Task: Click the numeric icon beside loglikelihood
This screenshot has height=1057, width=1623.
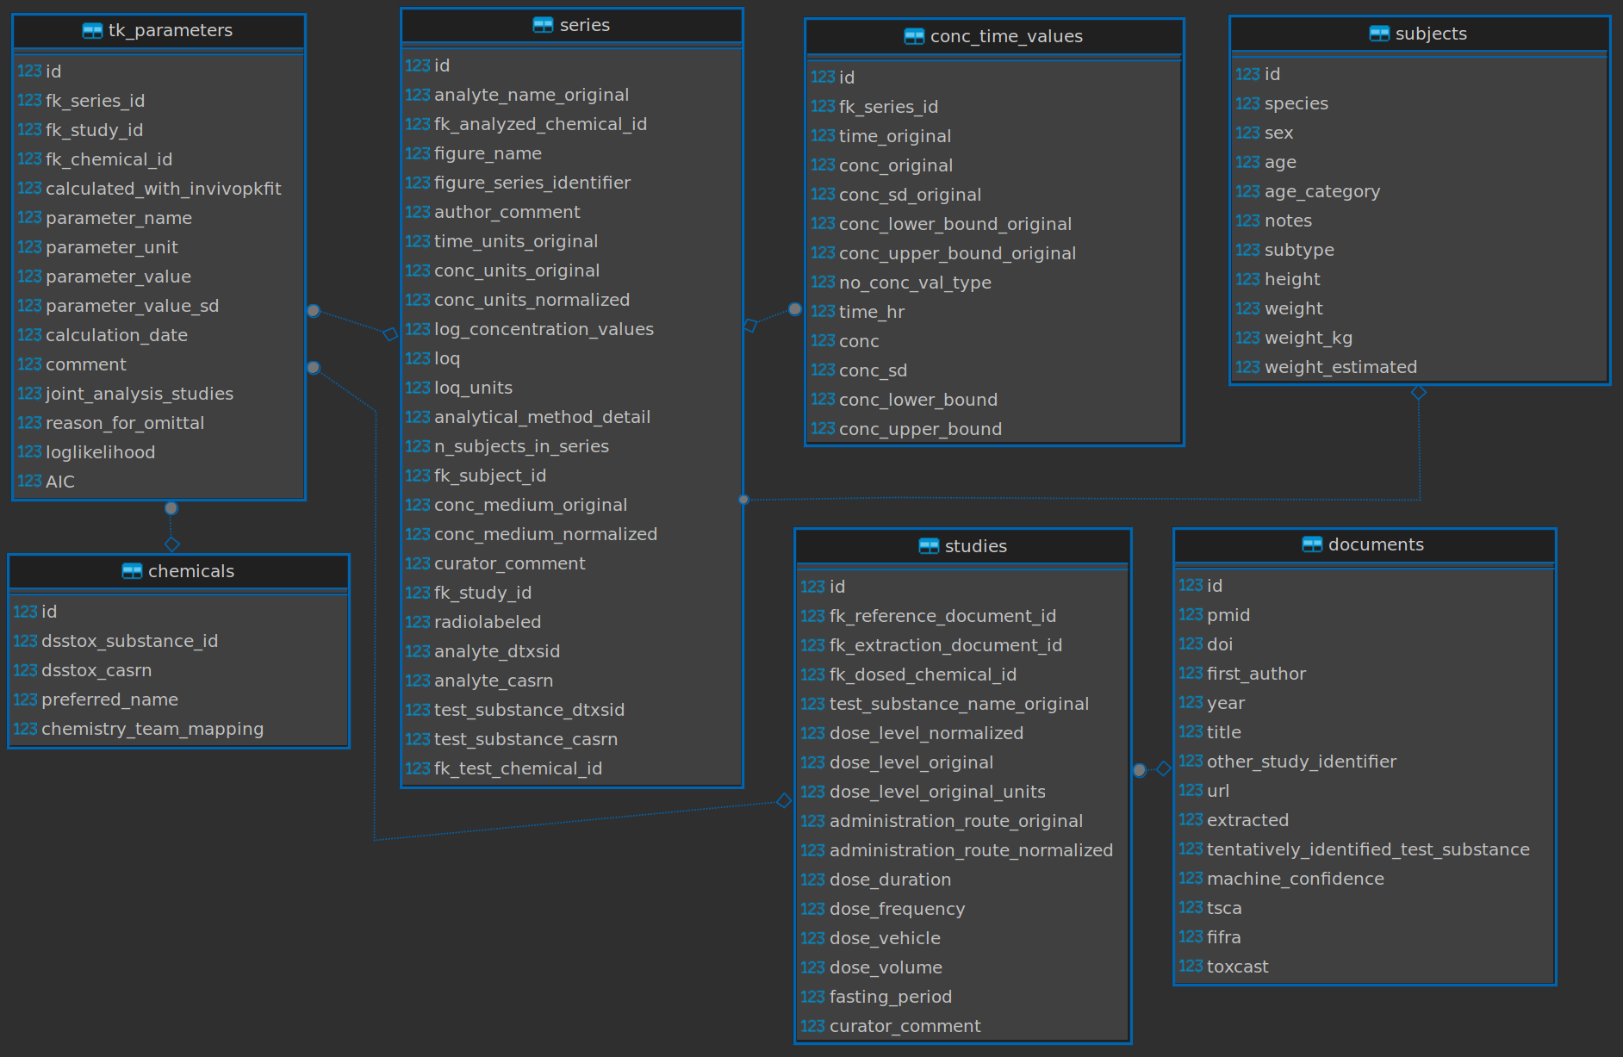Action: click(29, 452)
